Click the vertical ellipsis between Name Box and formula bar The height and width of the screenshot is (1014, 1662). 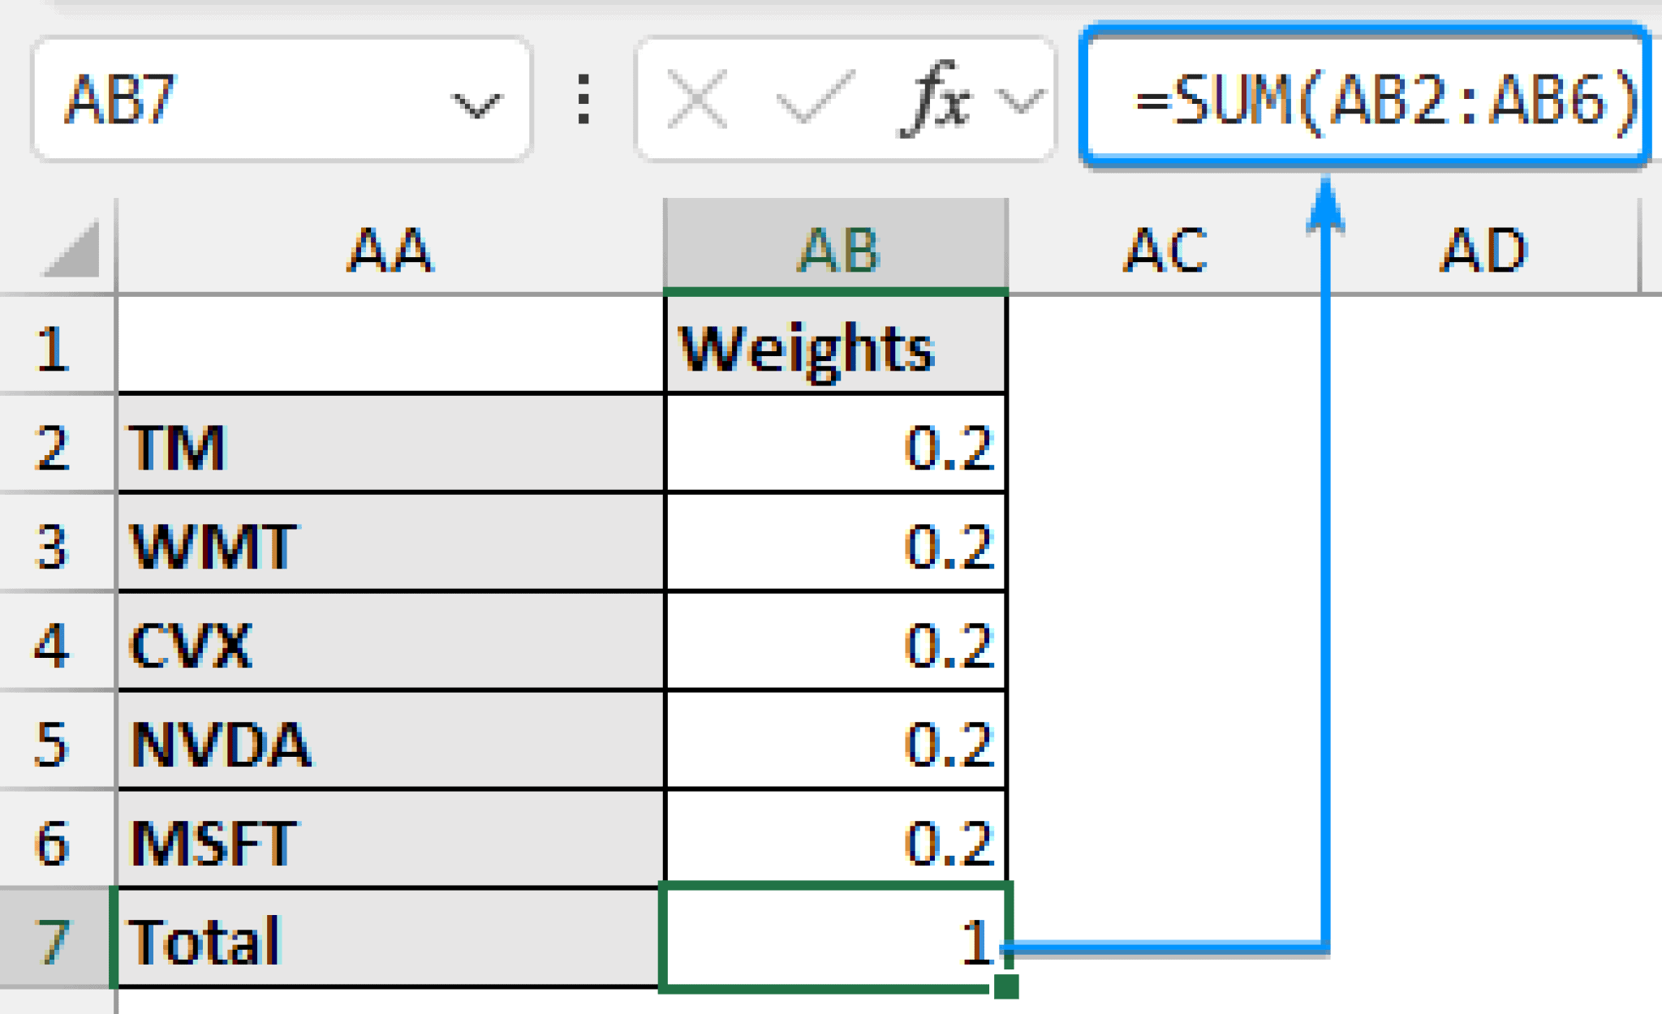(x=583, y=97)
